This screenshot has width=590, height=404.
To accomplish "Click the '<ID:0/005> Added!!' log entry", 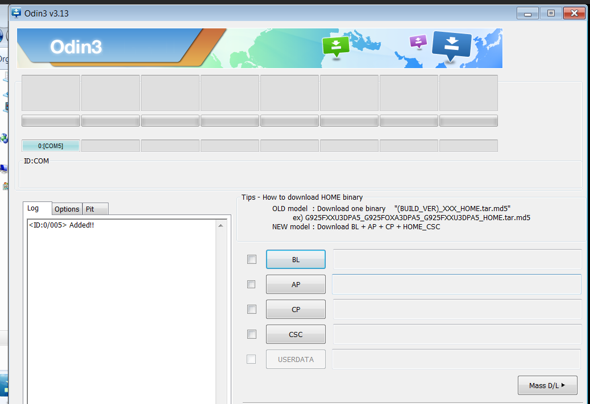I will click(61, 225).
